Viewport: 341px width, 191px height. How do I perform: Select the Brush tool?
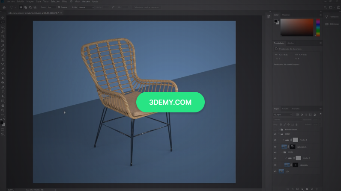tap(3, 55)
